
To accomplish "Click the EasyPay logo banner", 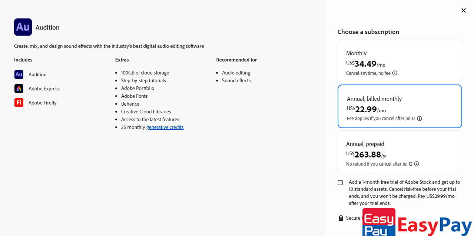I will 417,223.
